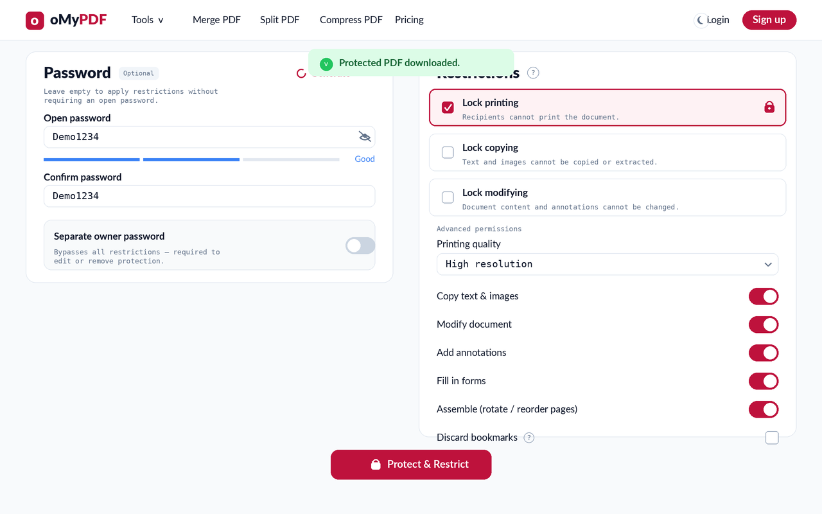Click the Lock modifying description text
The height and width of the screenshot is (514, 822).
[x=570, y=207]
